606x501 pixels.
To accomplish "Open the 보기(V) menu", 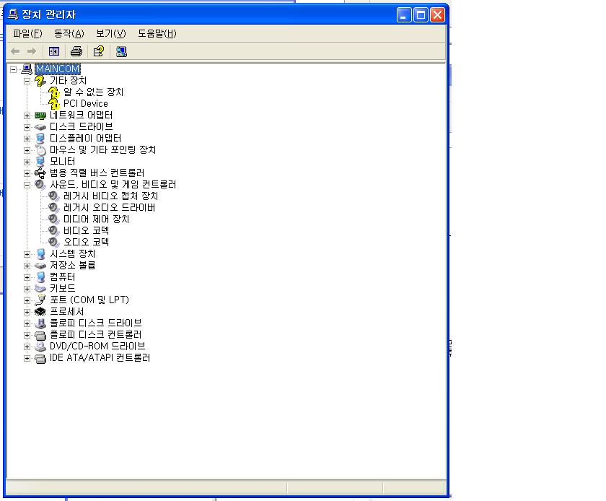I will pos(111,34).
